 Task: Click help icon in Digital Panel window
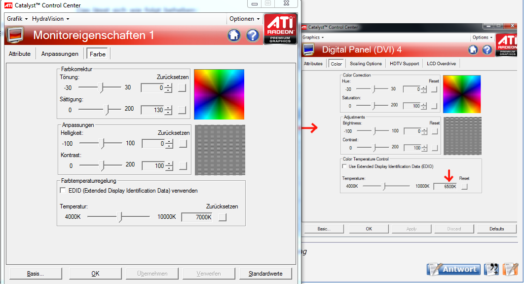tap(487, 50)
